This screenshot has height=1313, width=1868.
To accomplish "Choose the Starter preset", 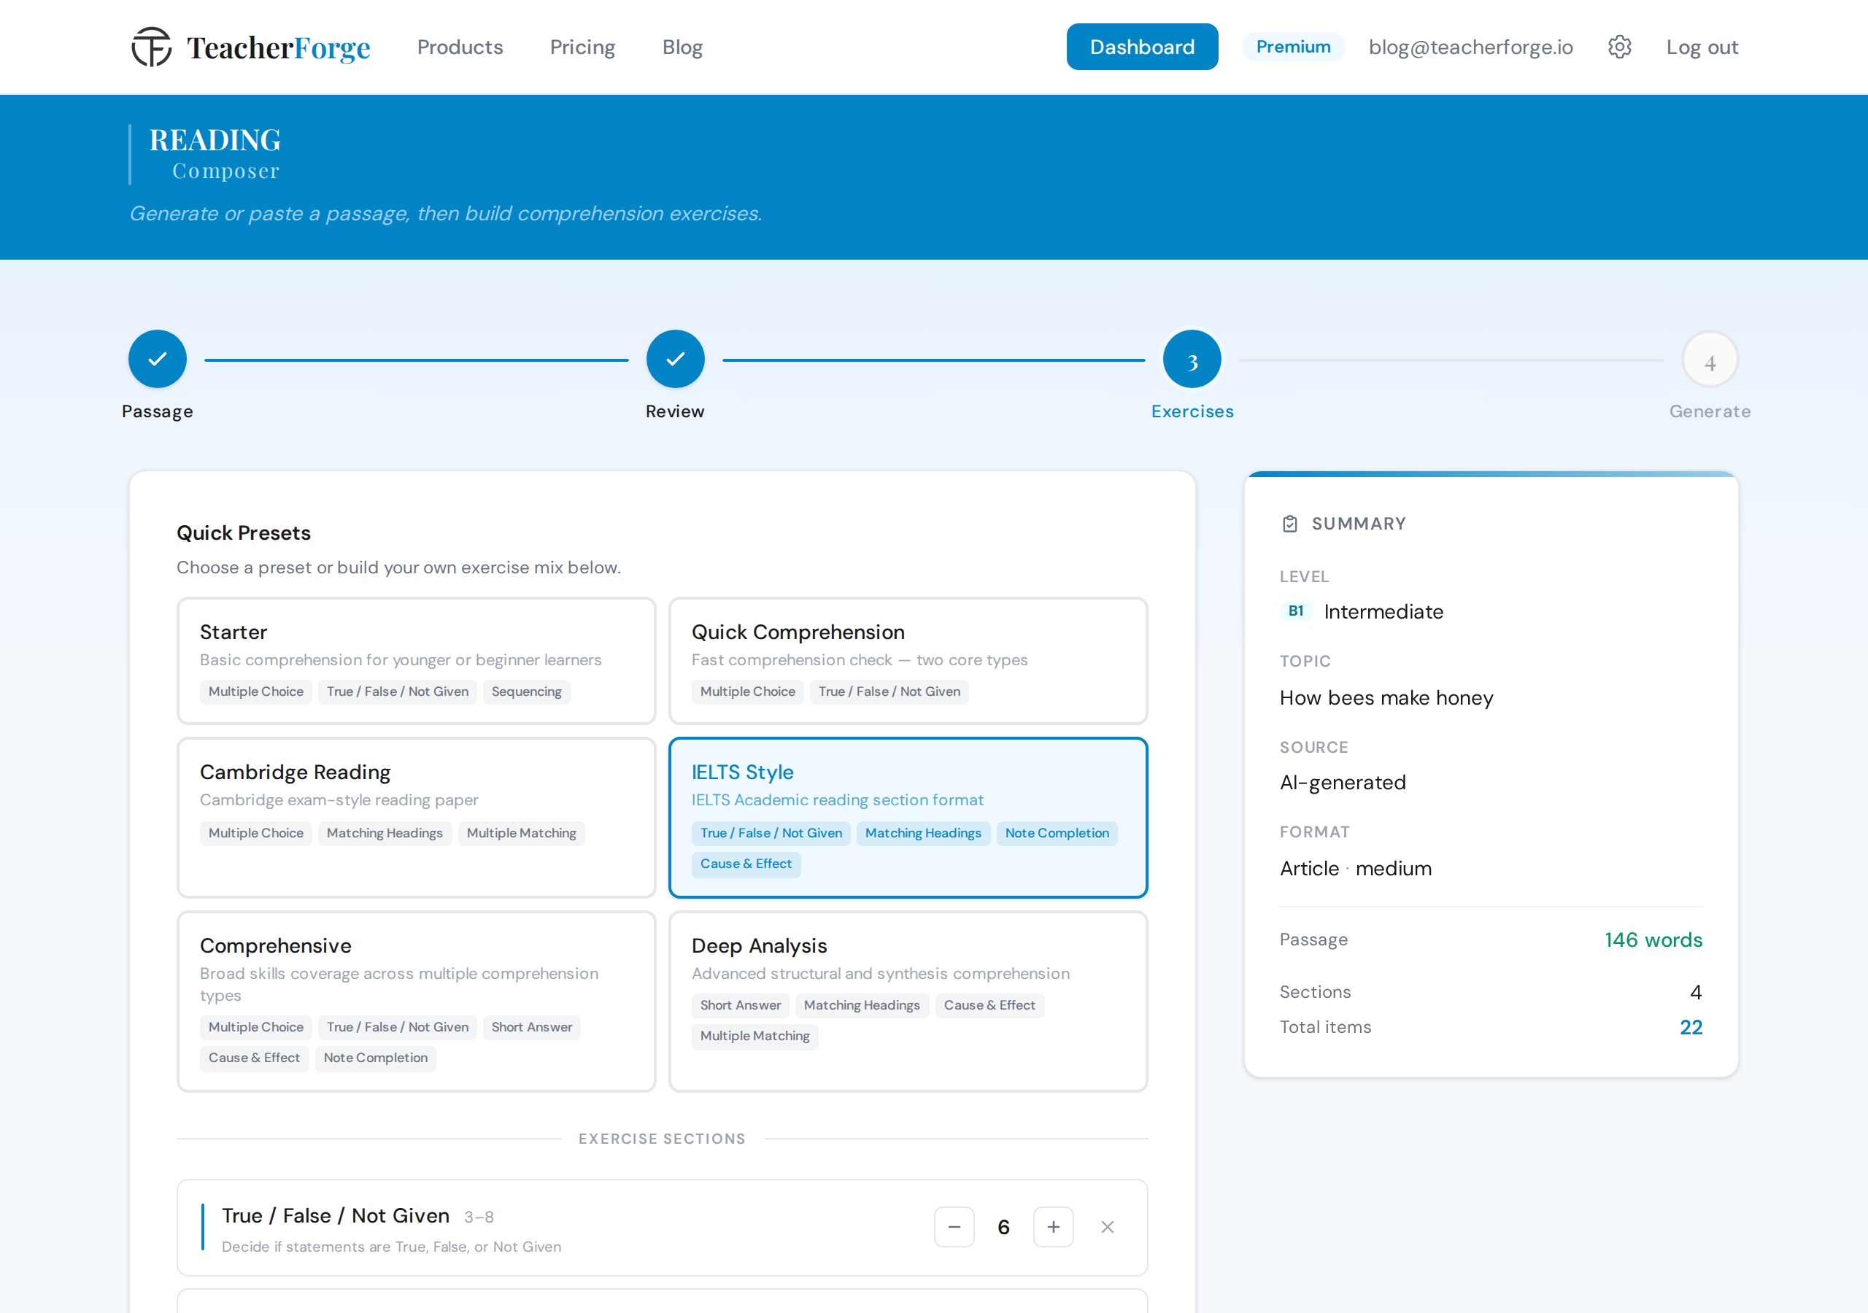I will [417, 661].
